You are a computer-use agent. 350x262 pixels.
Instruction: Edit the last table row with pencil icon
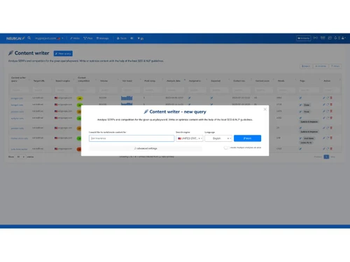tap(324, 149)
